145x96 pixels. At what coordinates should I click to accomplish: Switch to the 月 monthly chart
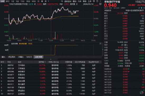tap(46, 1)
